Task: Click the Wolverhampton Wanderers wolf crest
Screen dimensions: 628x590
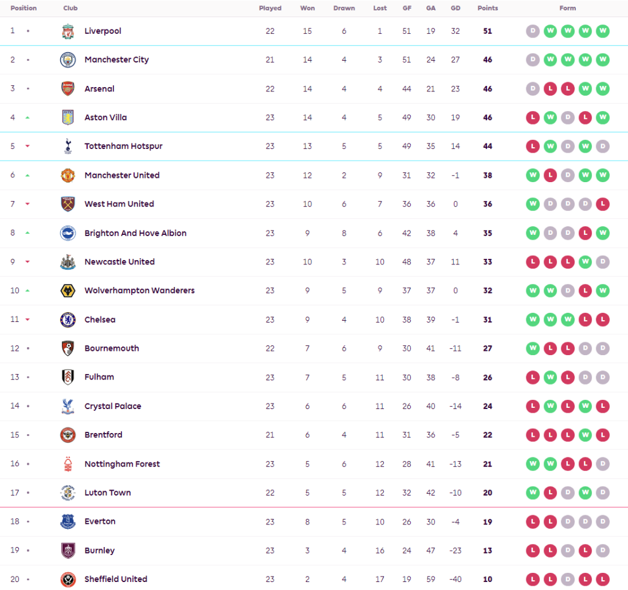Action: click(x=67, y=291)
